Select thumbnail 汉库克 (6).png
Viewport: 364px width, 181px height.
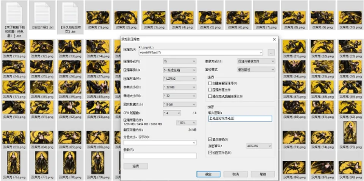(x=238, y=18)
